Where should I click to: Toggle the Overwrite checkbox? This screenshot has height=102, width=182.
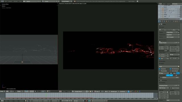pos(160,69)
